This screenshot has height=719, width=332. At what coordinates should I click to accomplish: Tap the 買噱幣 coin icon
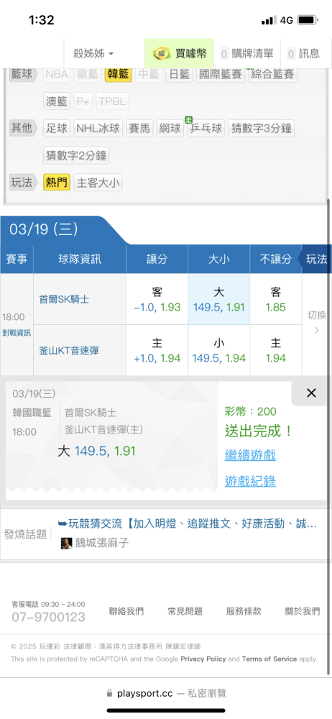tap(162, 54)
